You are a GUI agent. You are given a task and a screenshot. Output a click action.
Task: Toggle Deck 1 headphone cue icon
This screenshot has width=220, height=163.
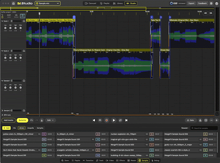[24, 21]
